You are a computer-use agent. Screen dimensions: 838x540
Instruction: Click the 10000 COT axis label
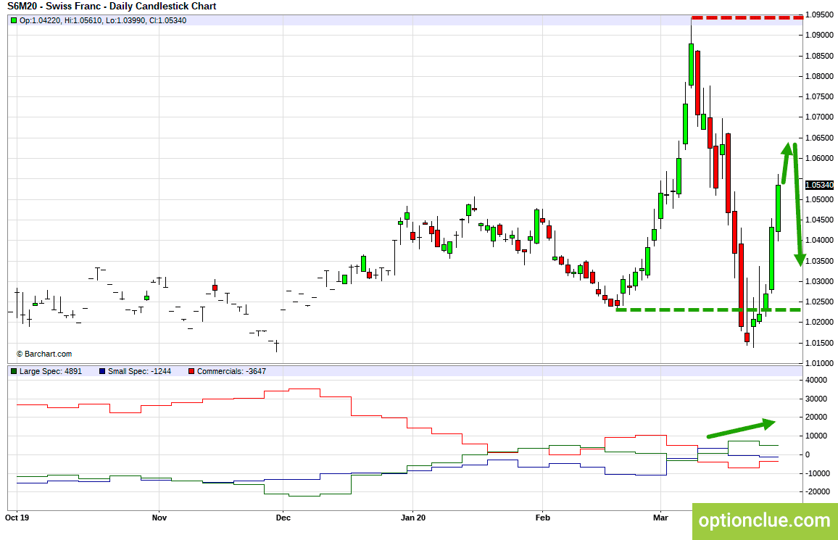[816, 436]
